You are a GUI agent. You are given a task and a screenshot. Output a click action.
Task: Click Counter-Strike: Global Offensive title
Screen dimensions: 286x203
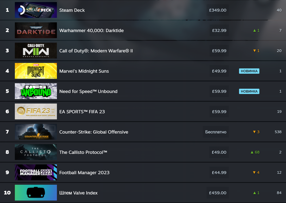point(94,132)
